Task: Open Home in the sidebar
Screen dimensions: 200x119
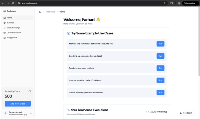Action: click(x=18, y=18)
